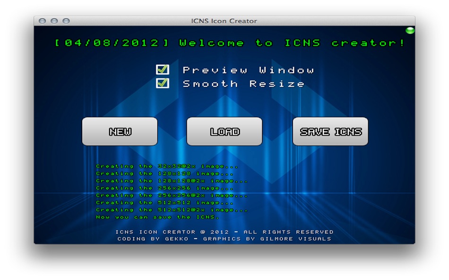Click the ICNS Icon Creator title text
Screen dimensions: 449x280
click(x=224, y=21)
